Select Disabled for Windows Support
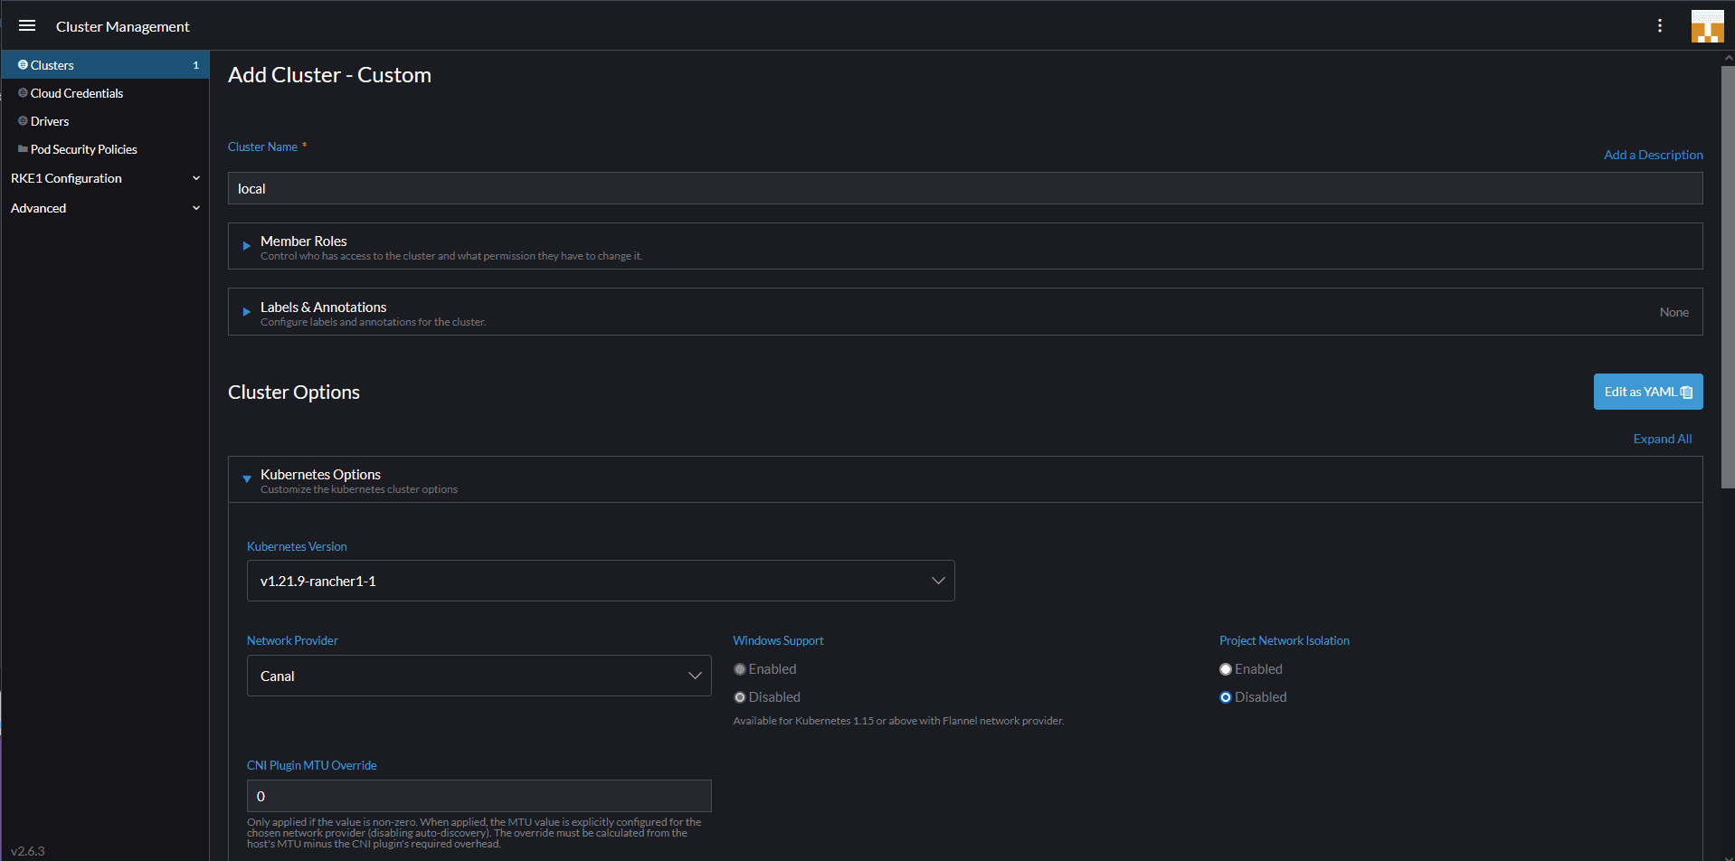Image resolution: width=1735 pixels, height=861 pixels. tap(740, 697)
